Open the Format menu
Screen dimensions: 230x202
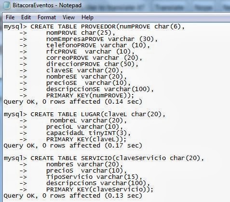coord(47,17)
